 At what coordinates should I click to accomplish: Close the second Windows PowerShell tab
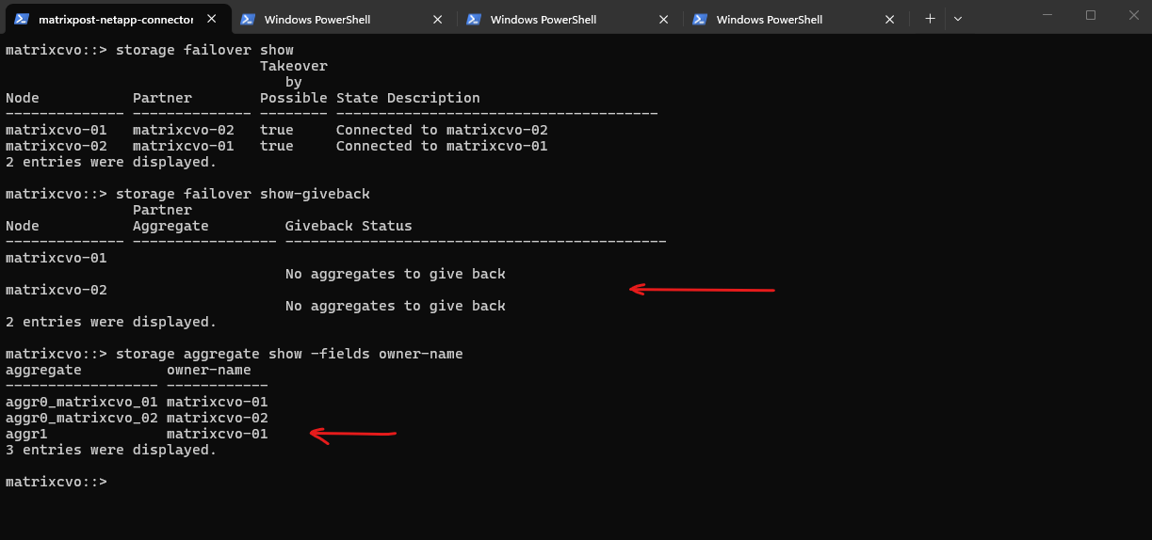click(438, 19)
